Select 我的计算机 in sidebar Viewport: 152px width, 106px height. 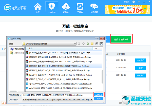coord(17,49)
